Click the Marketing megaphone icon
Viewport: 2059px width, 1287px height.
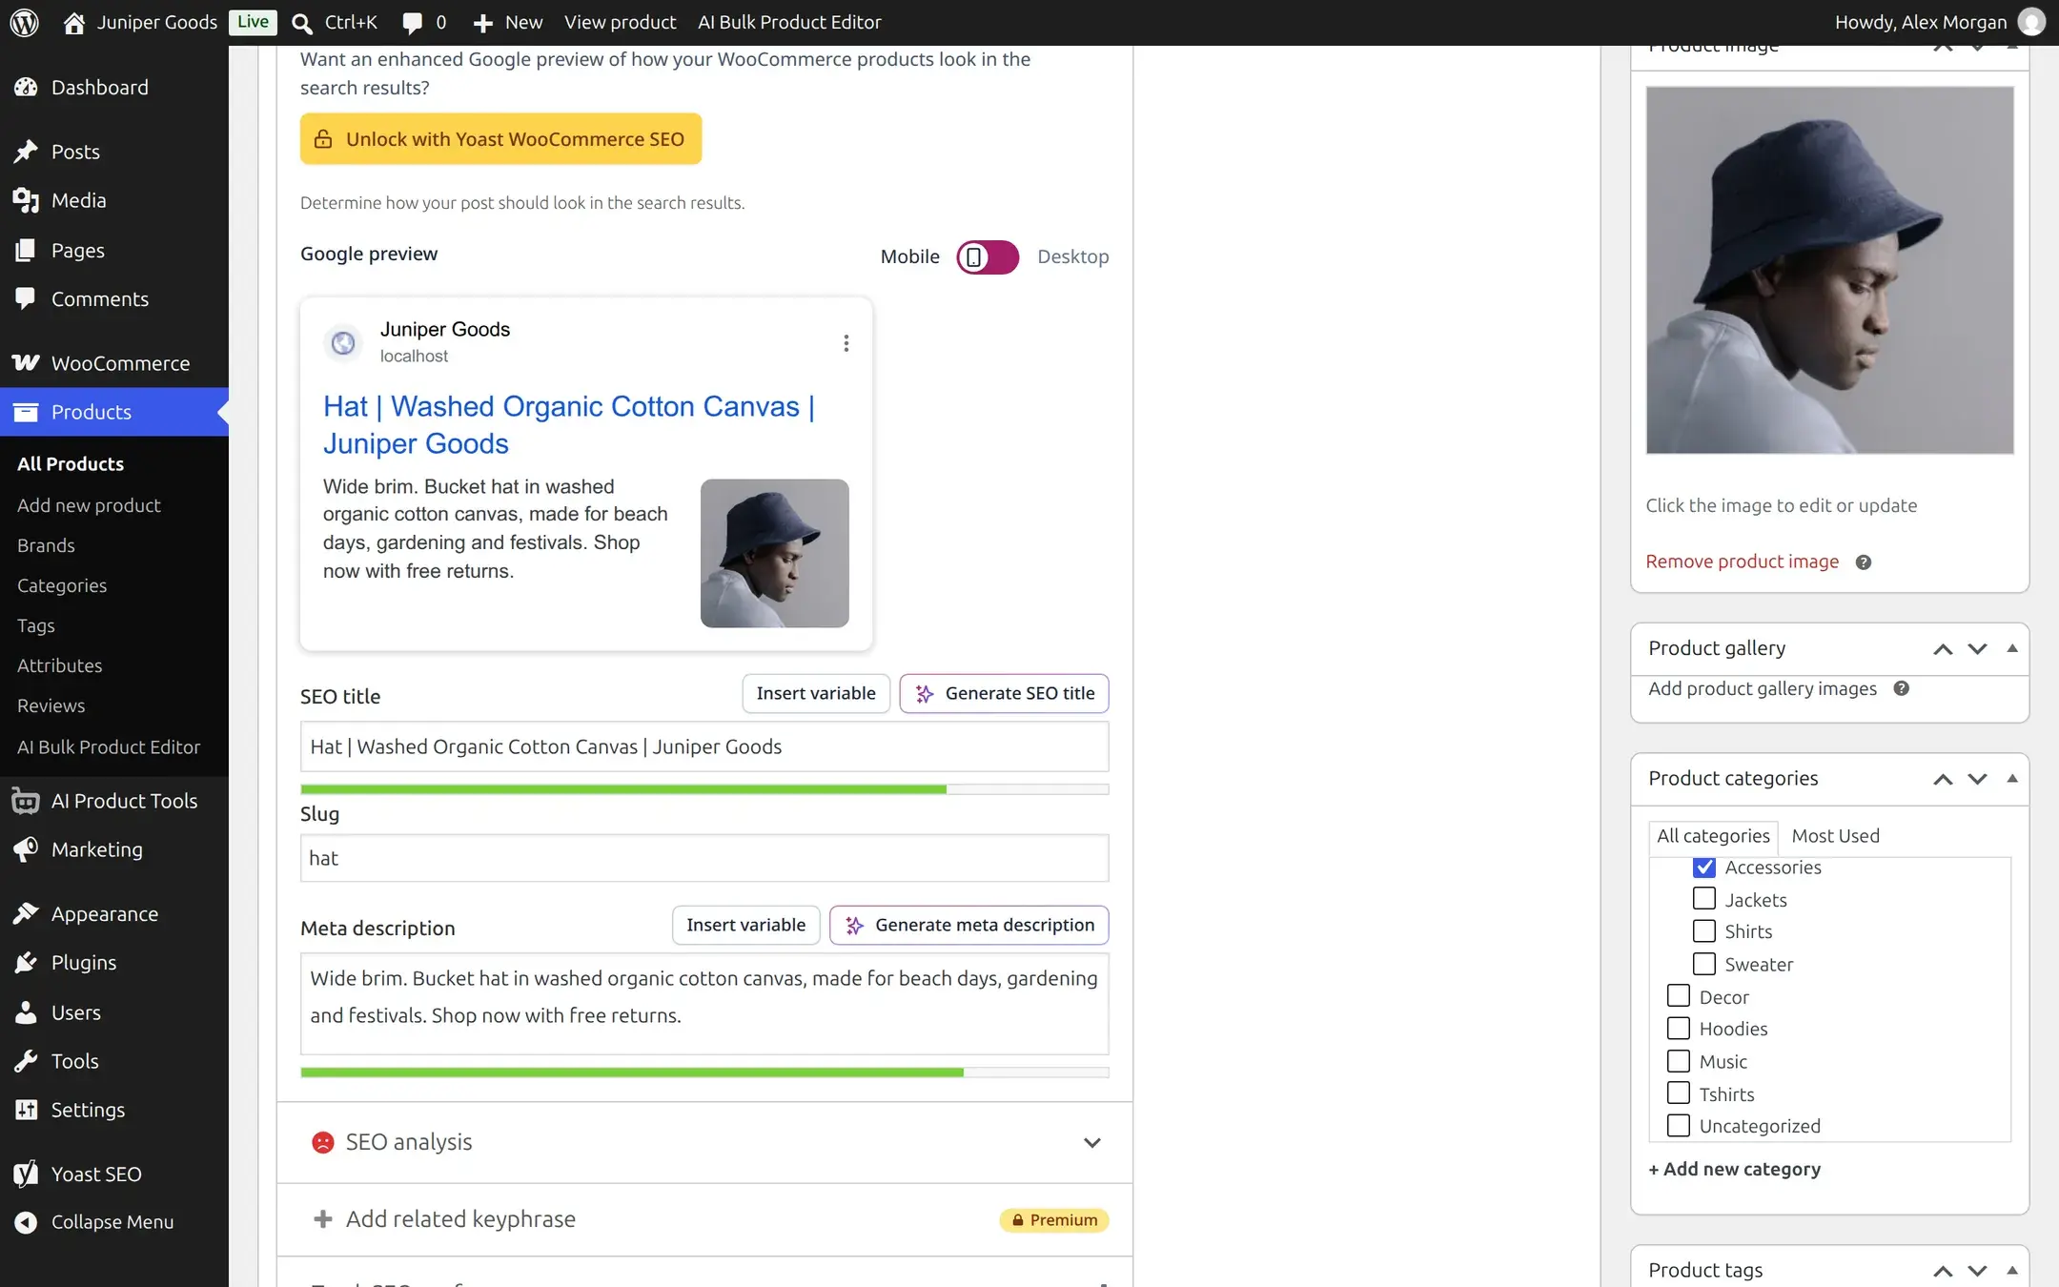(x=26, y=849)
